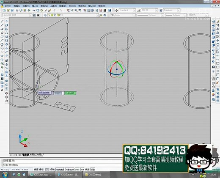Select the Cone tool in modeling toolbar
Viewport: 220px width, 178px height.
click(7, 33)
